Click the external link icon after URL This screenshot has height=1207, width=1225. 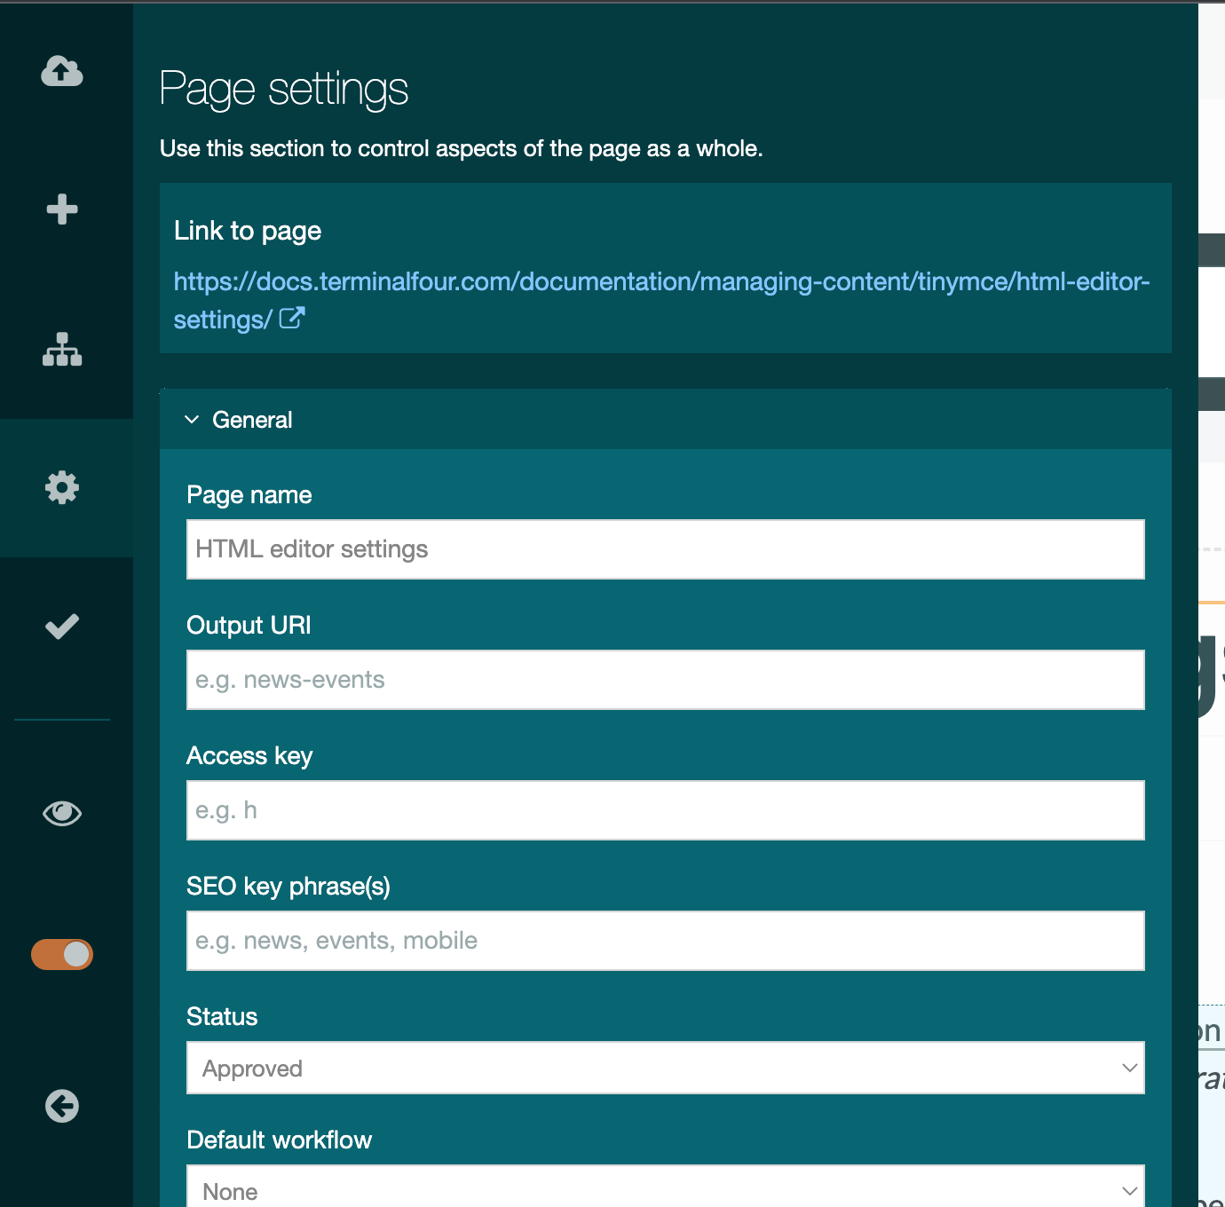pos(292,319)
